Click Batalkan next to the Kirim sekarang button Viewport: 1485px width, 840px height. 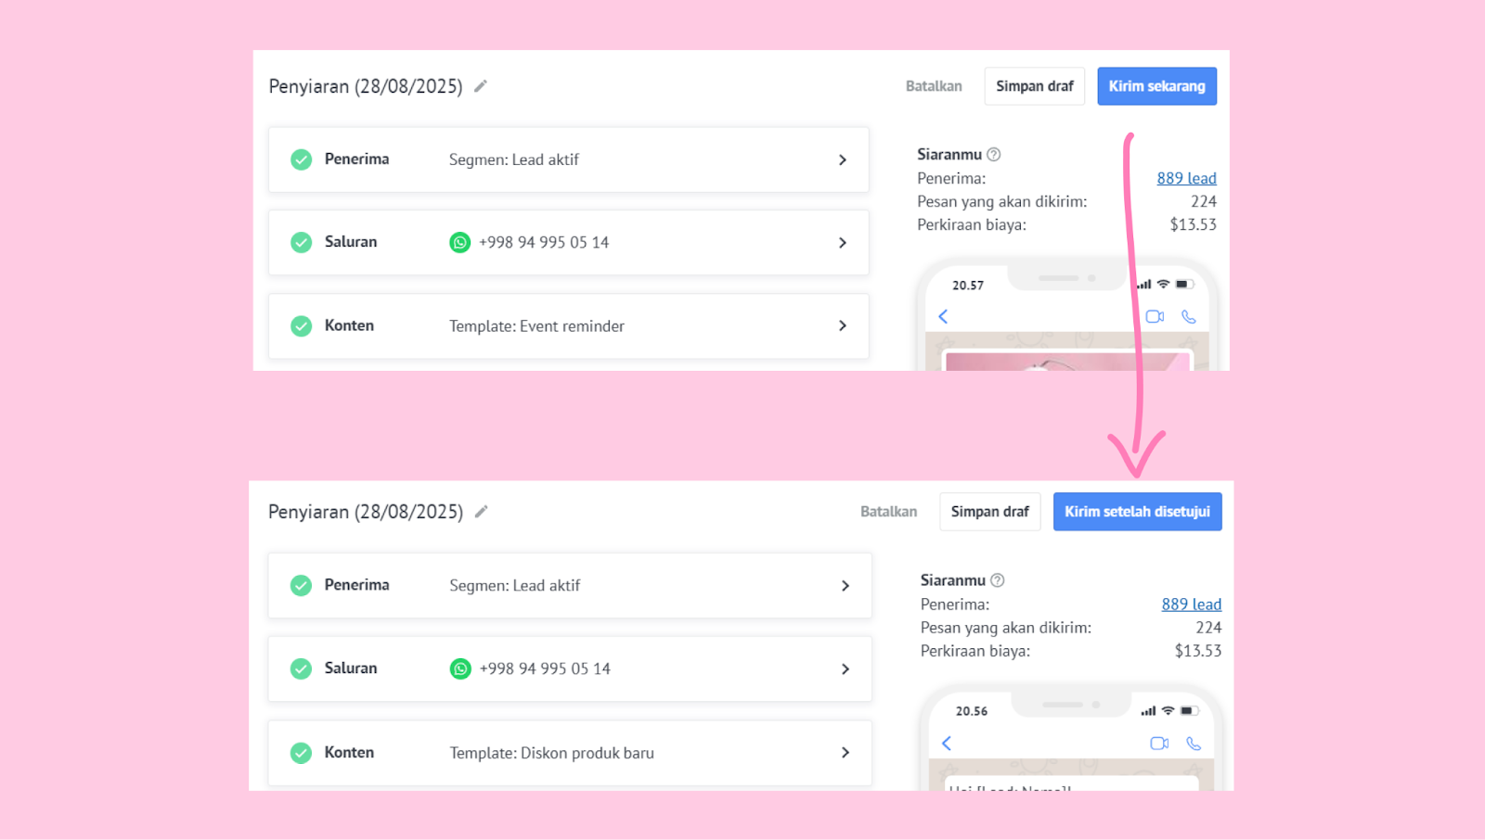[x=934, y=86]
